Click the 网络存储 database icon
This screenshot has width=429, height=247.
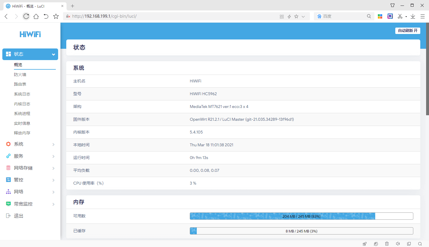pyautogui.click(x=8, y=168)
